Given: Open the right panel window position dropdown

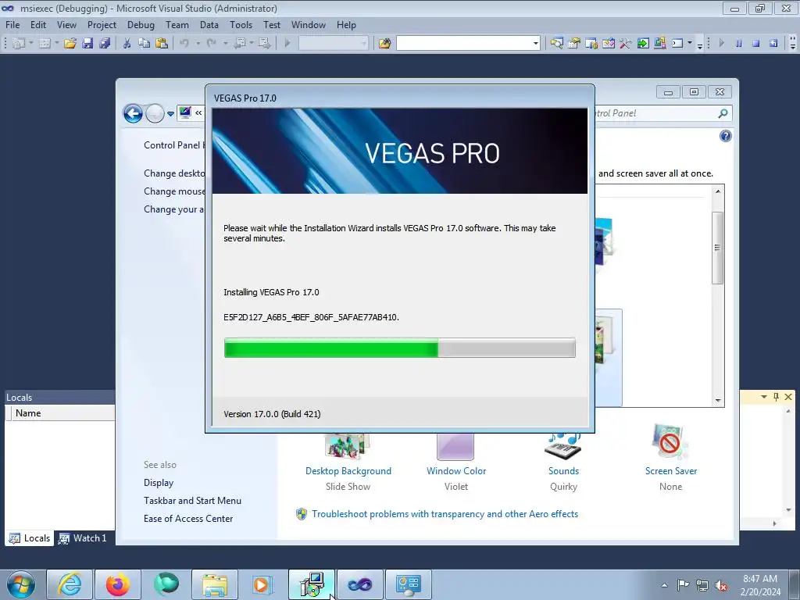Looking at the screenshot, I should pos(764,396).
